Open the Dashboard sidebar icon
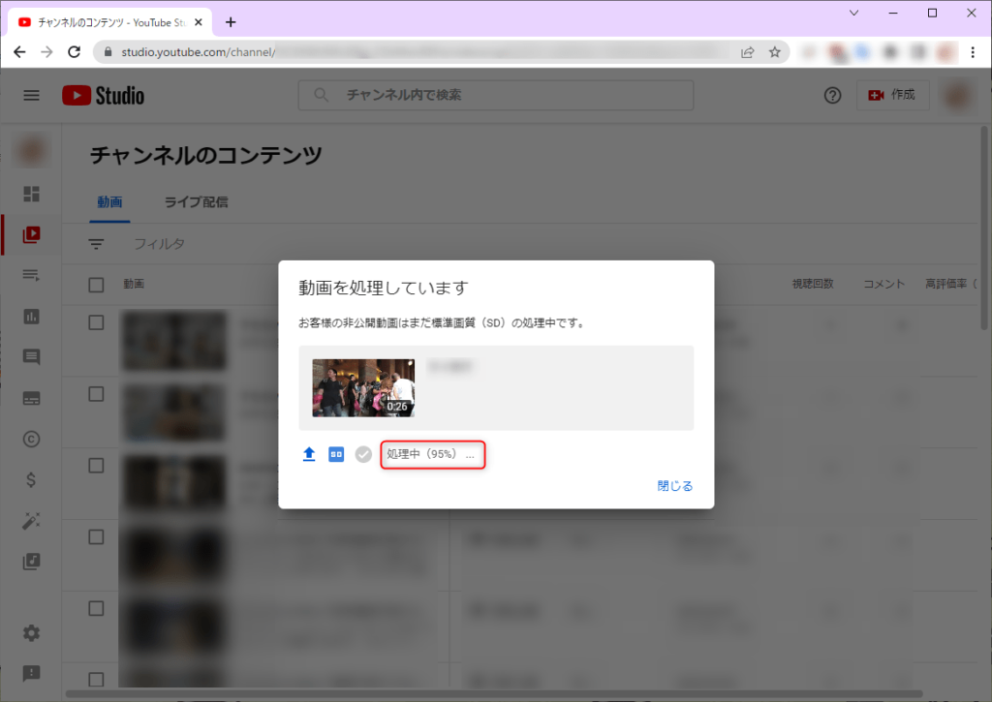Screen dimensions: 992x702 (32, 194)
